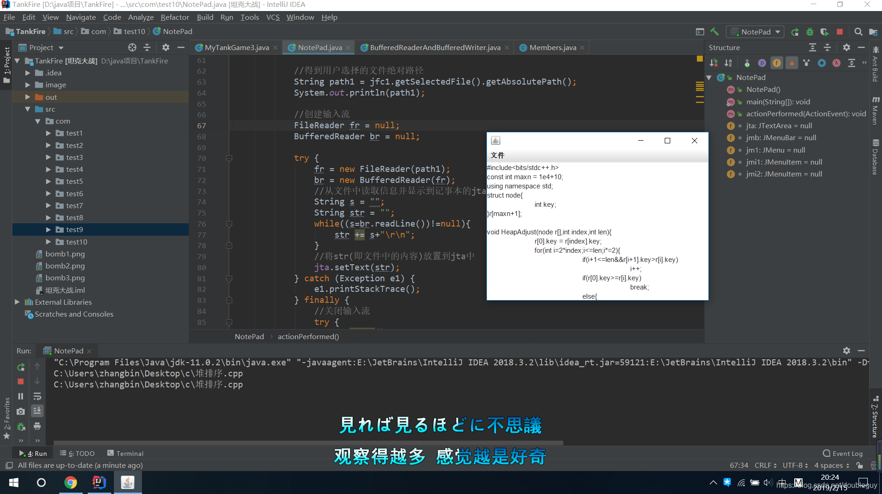Change CRLF line separator in status bar
This screenshot has height=494, width=882.
pyautogui.click(x=765, y=466)
